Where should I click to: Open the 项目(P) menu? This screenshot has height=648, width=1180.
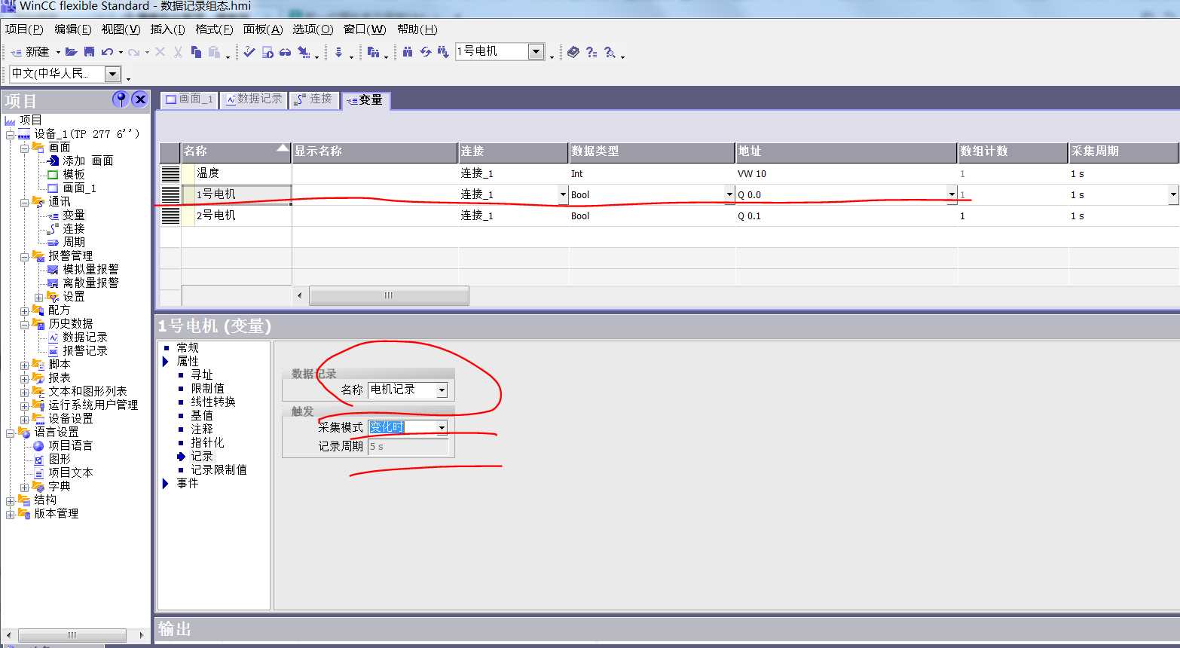[x=24, y=29]
